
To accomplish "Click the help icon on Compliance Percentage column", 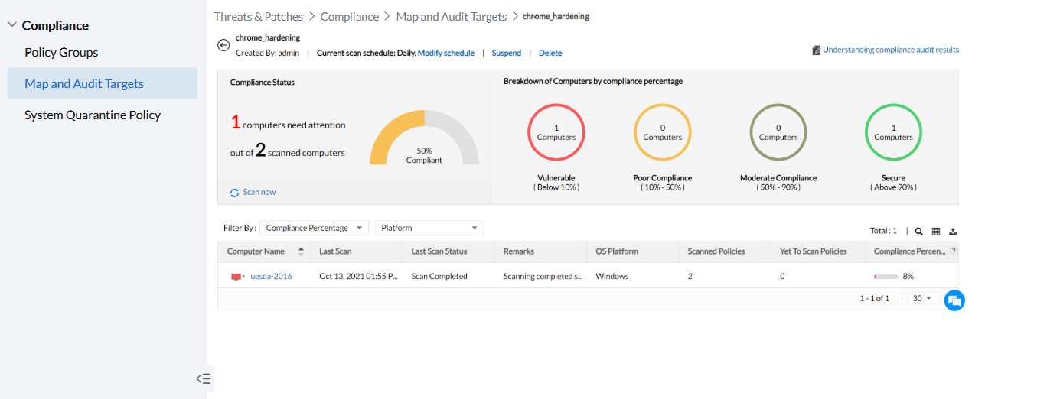I will point(954,251).
